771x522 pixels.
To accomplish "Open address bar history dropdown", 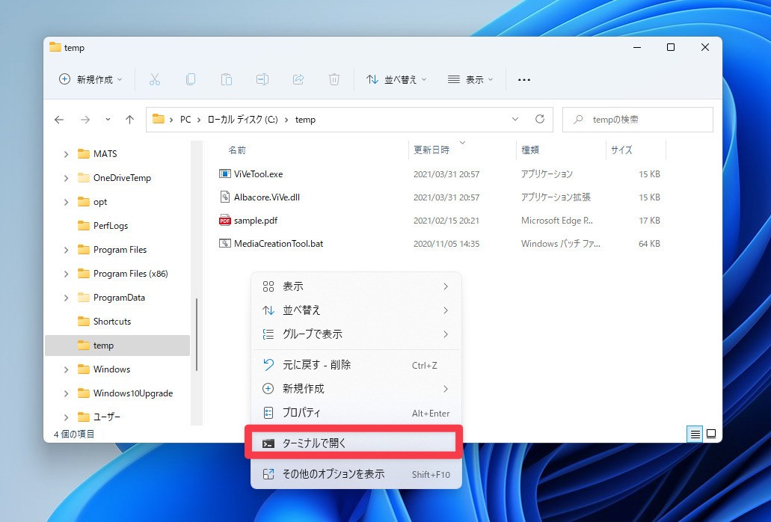I will 514,119.
